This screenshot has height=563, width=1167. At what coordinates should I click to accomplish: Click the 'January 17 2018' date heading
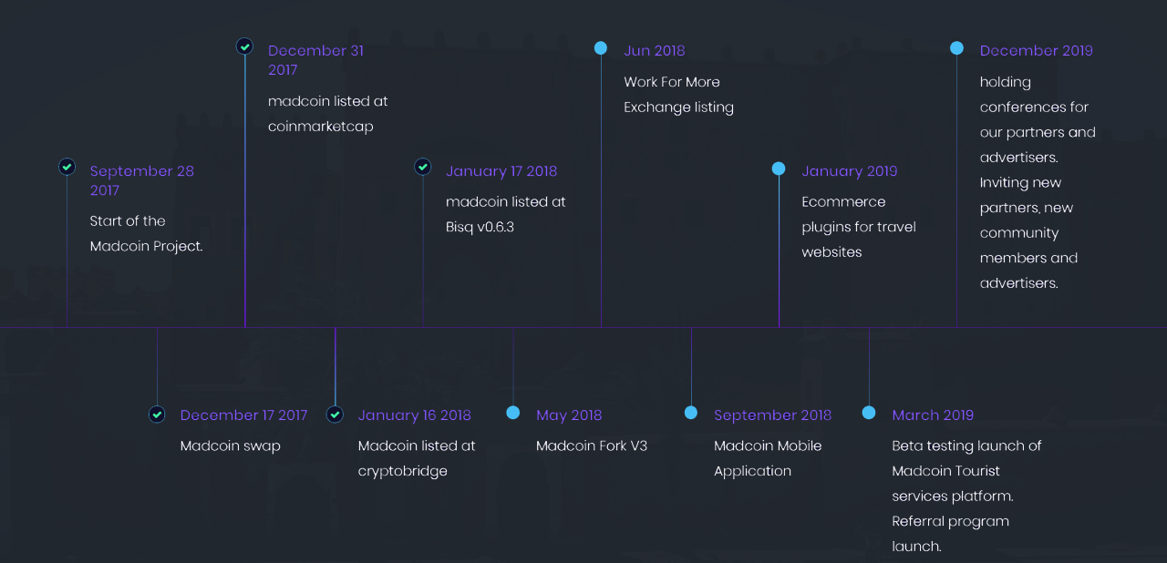pos(501,171)
